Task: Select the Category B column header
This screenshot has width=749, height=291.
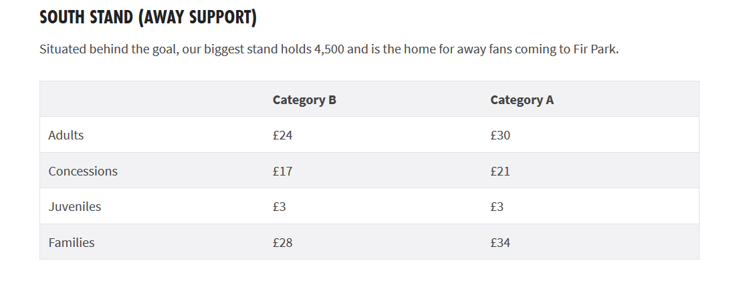Action: click(x=304, y=99)
